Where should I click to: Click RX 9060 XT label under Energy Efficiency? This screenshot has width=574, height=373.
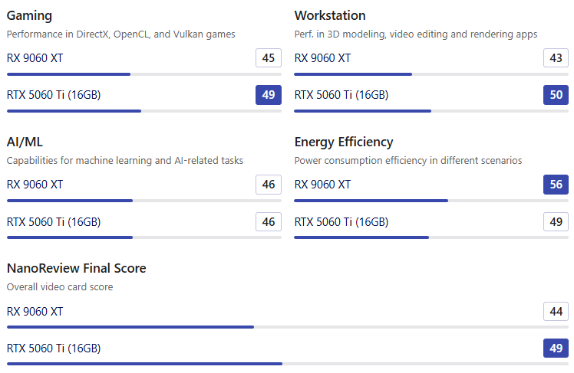(x=322, y=185)
